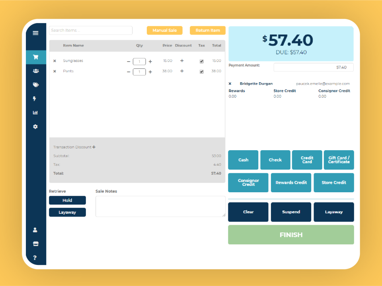The height and width of the screenshot is (286, 382).
Task: Select the lightning bolt sidebar icon
Action: click(x=35, y=99)
